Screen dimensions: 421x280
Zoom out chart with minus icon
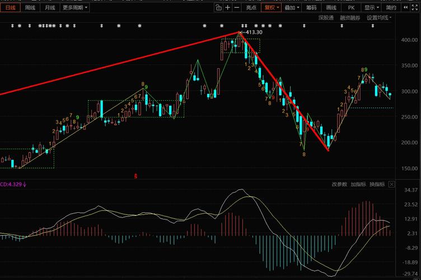tap(237, 8)
